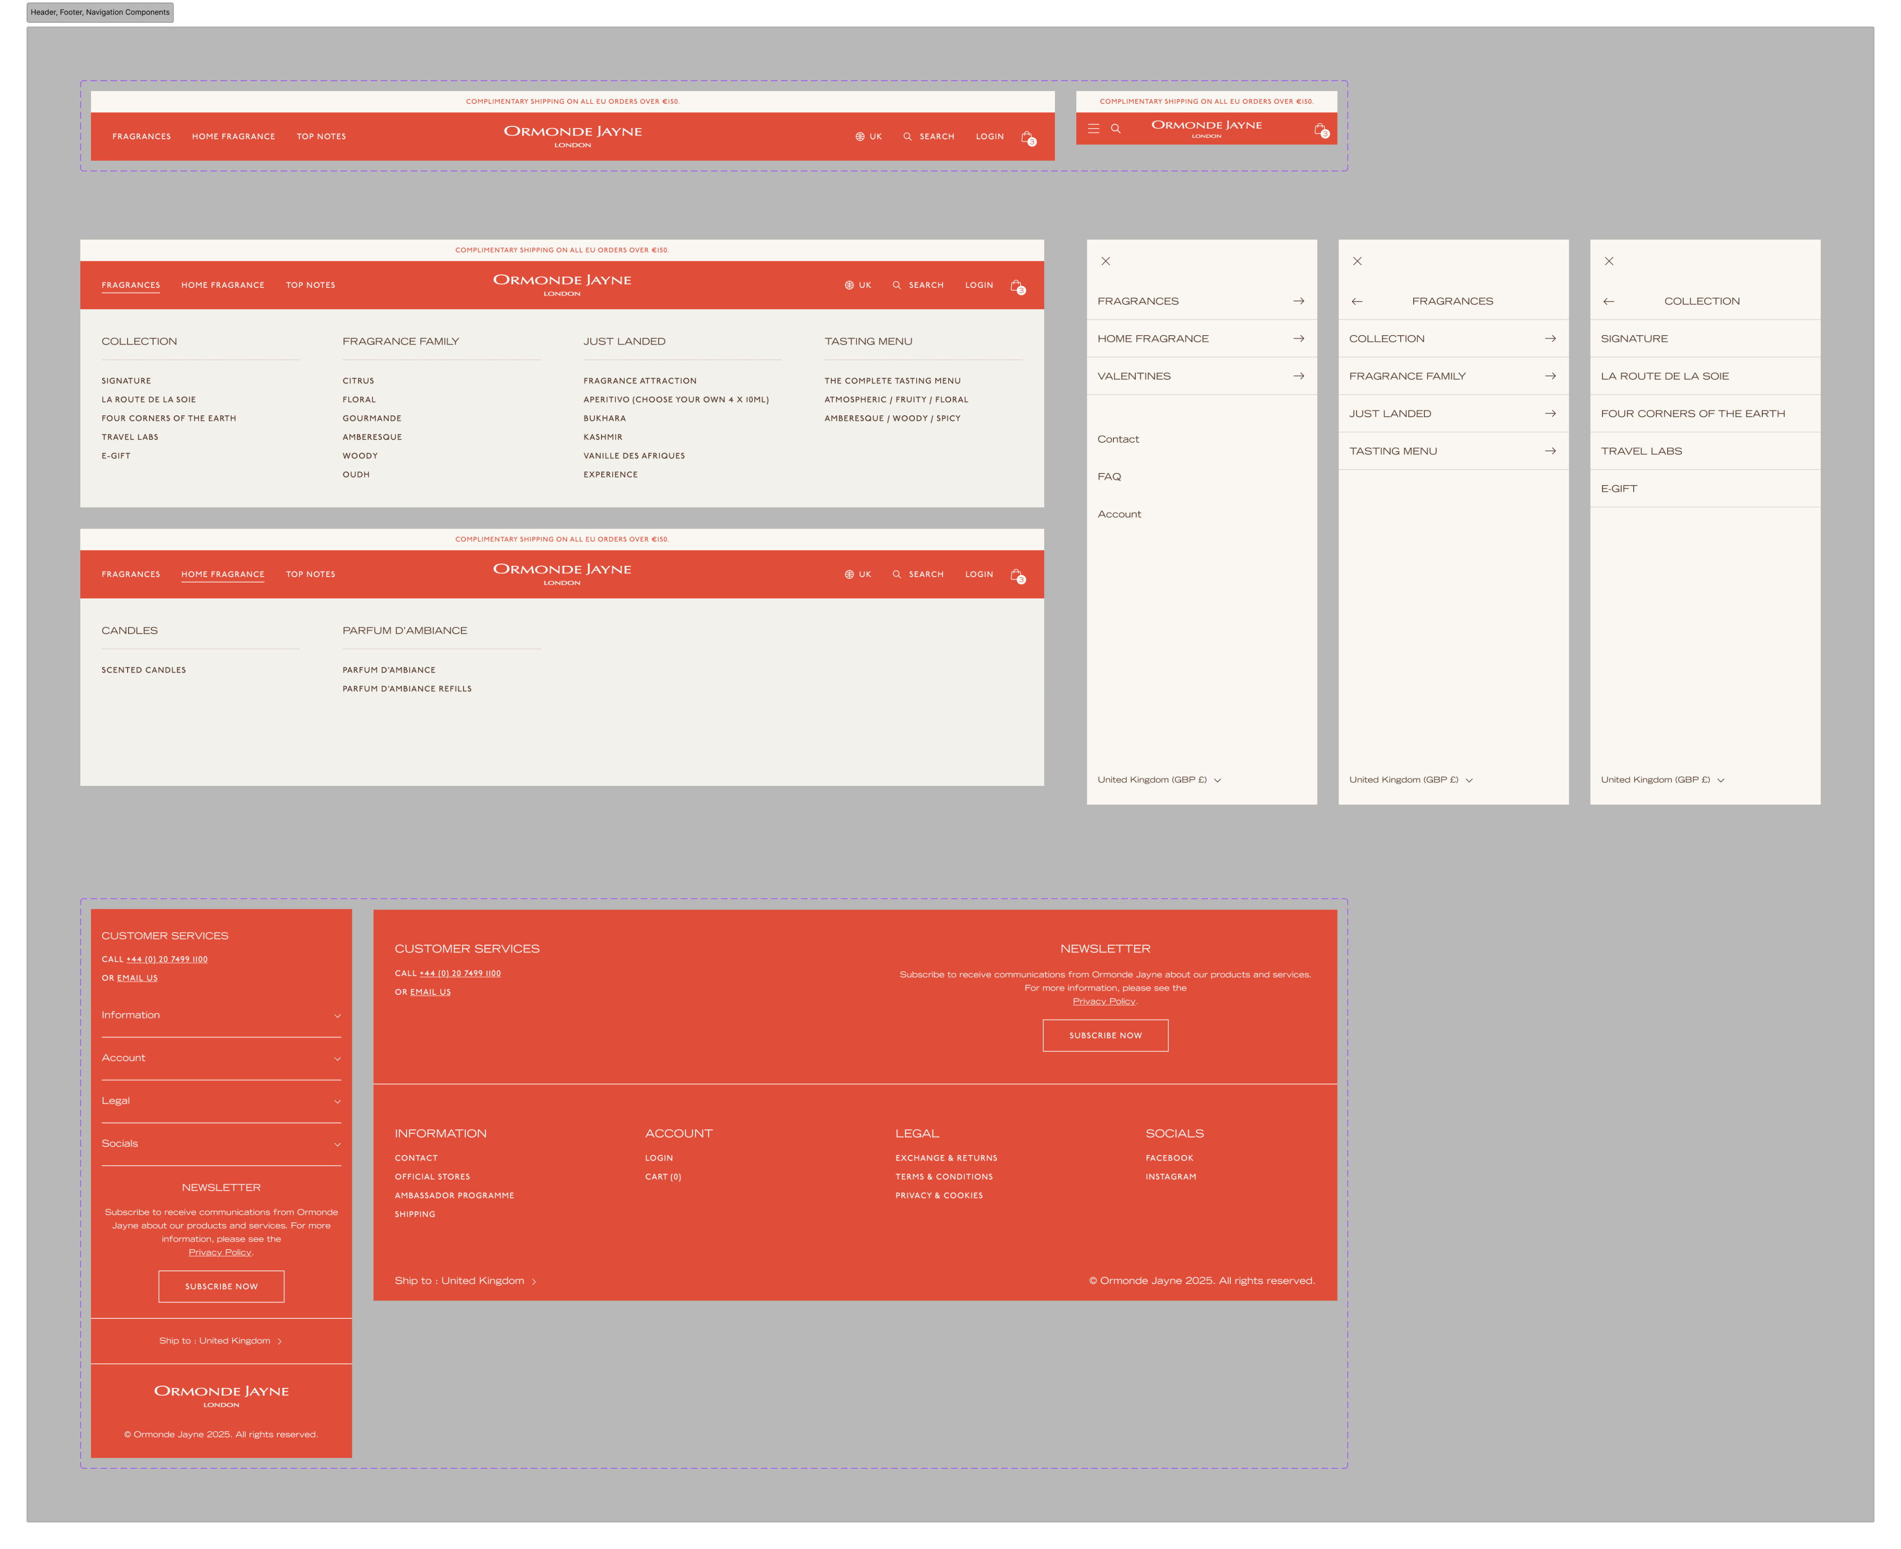Open SCENTED CANDLES under Candles

pos(143,670)
